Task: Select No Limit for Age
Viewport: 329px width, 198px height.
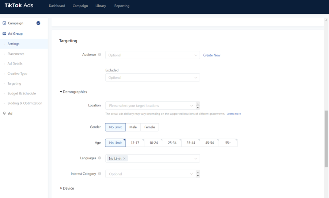Action: coord(116,143)
